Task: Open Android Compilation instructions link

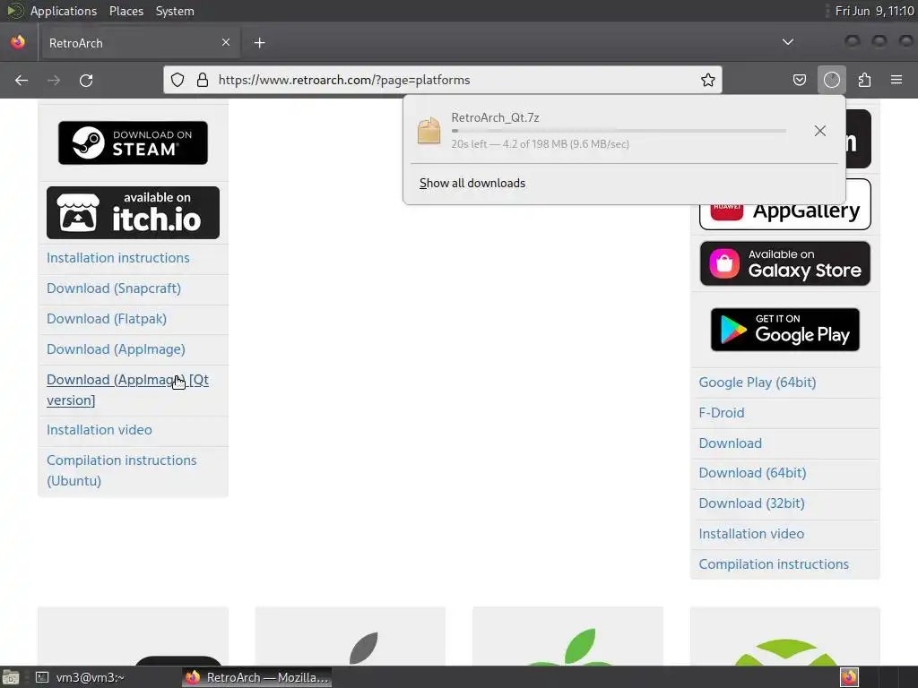Action: [x=774, y=564]
